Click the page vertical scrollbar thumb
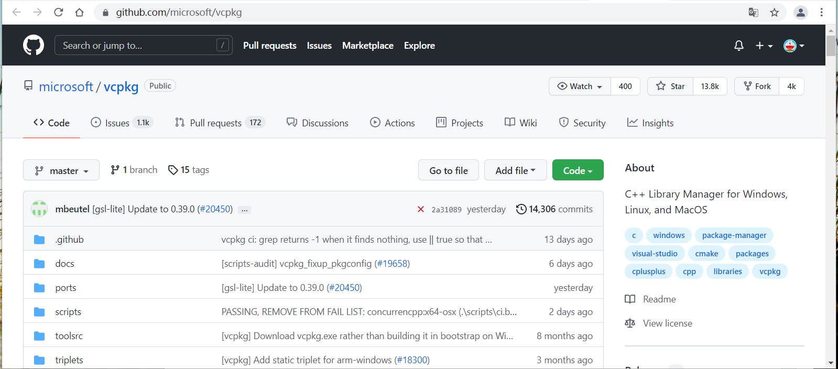This screenshot has height=369, width=838. tap(831, 46)
